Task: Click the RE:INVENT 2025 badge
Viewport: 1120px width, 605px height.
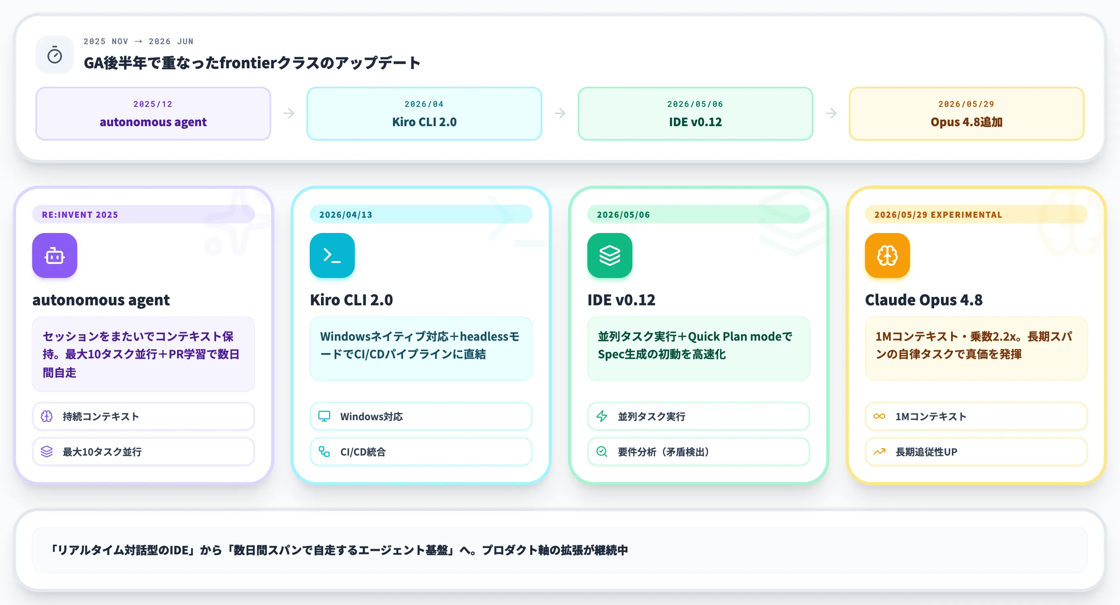Action: coord(144,215)
